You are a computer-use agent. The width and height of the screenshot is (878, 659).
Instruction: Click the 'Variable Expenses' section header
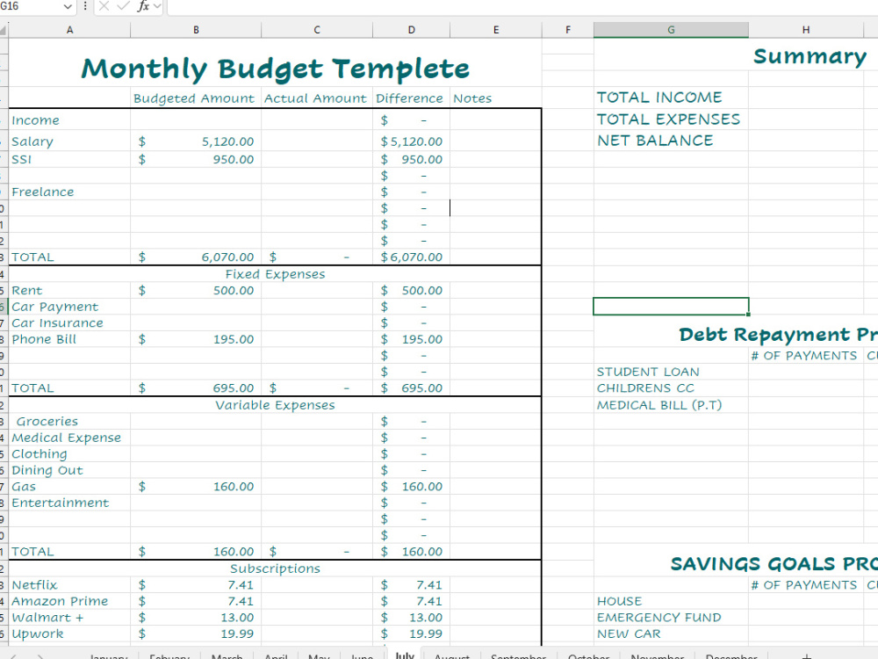tap(275, 405)
